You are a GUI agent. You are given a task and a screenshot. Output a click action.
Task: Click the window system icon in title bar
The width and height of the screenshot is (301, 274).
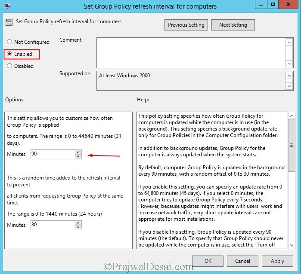(x=7, y=6)
